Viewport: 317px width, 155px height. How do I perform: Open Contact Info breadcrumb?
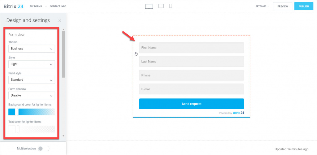click(58, 6)
